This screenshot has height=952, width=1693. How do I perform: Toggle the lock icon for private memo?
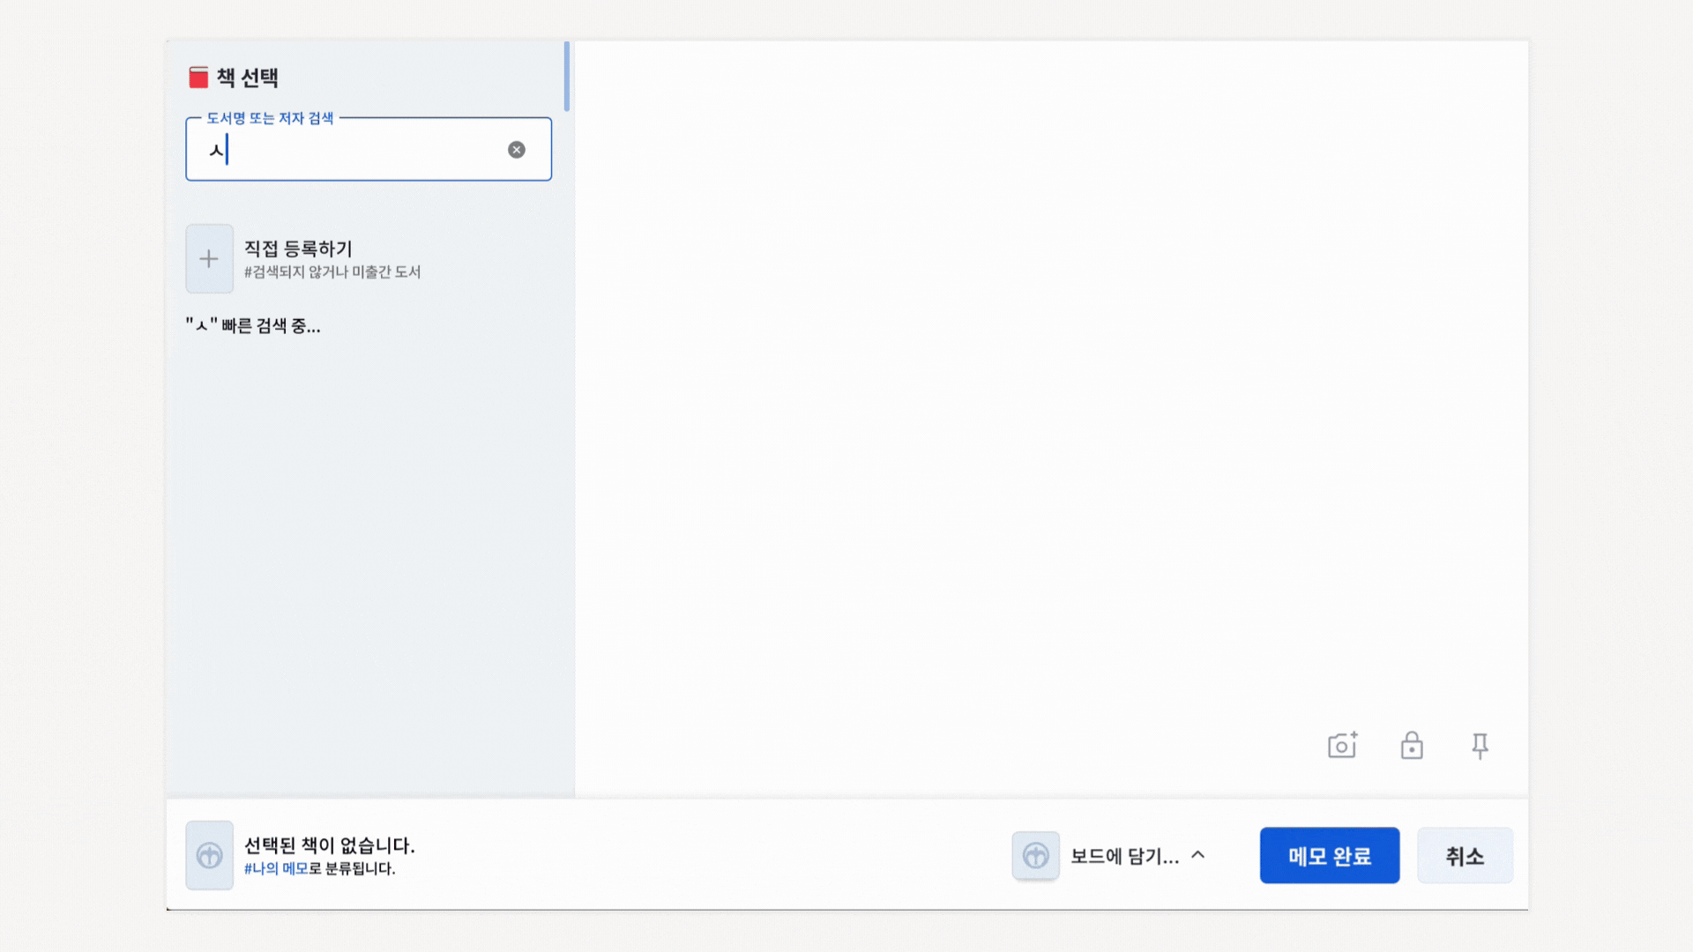click(1412, 746)
